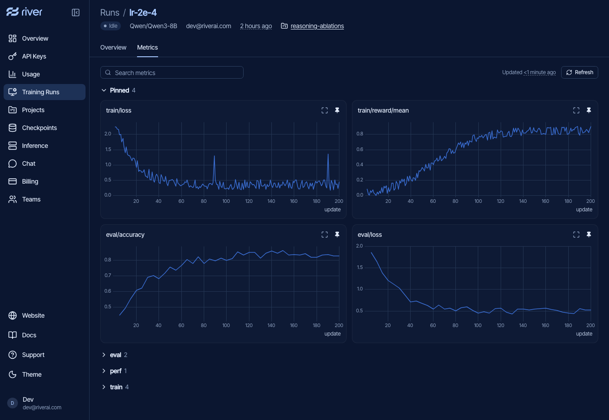Click the Checkpoints database icon

[x=13, y=128]
